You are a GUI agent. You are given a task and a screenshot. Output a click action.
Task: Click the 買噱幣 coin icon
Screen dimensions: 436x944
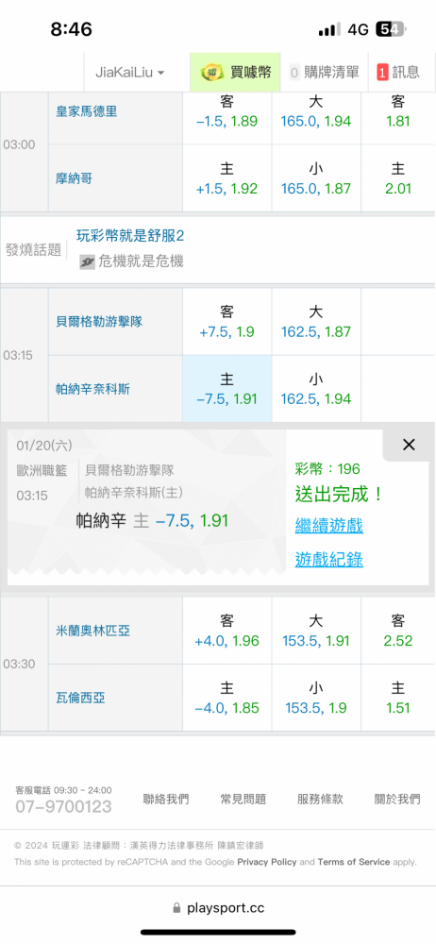coord(212,73)
